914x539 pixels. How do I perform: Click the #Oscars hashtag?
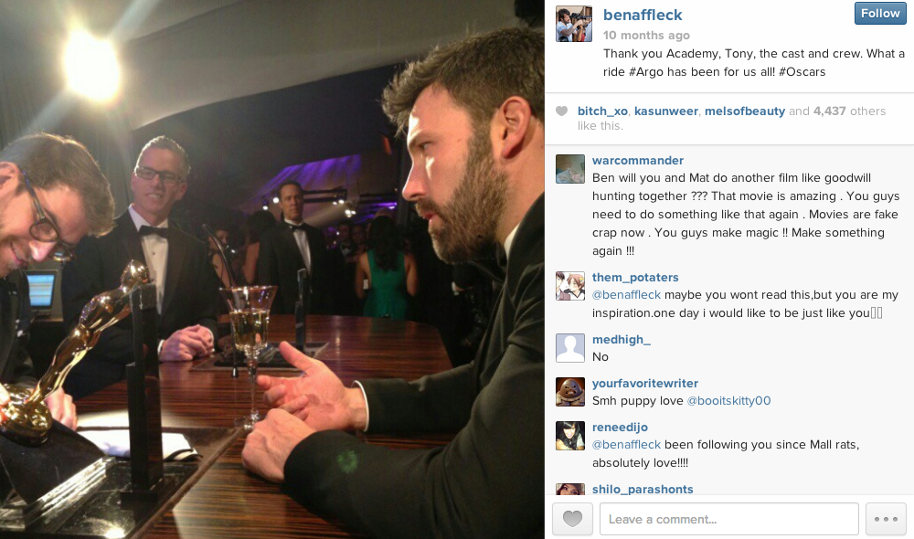click(802, 71)
